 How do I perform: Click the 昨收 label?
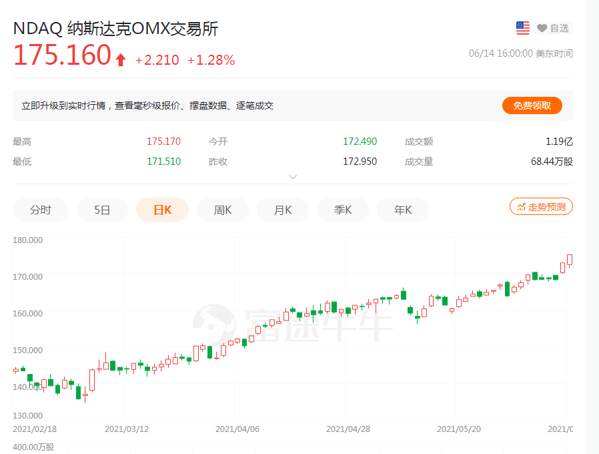click(218, 162)
